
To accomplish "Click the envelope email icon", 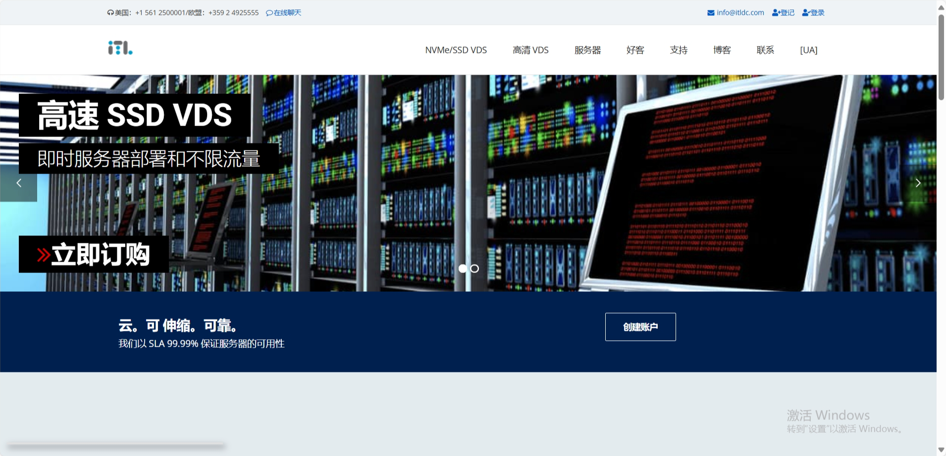I will tap(711, 13).
